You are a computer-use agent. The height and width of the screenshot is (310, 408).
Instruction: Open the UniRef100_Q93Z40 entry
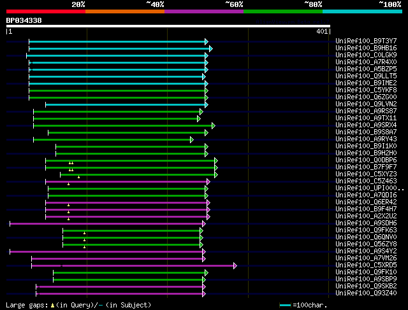point(366,293)
